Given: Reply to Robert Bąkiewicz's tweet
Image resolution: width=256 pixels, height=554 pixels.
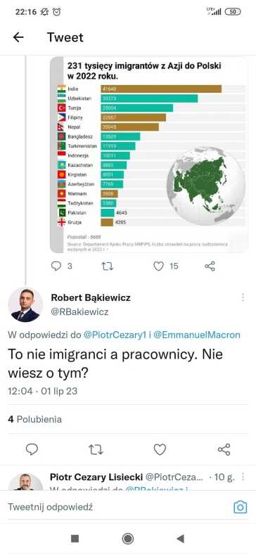Looking at the screenshot, I should tap(32, 449).
